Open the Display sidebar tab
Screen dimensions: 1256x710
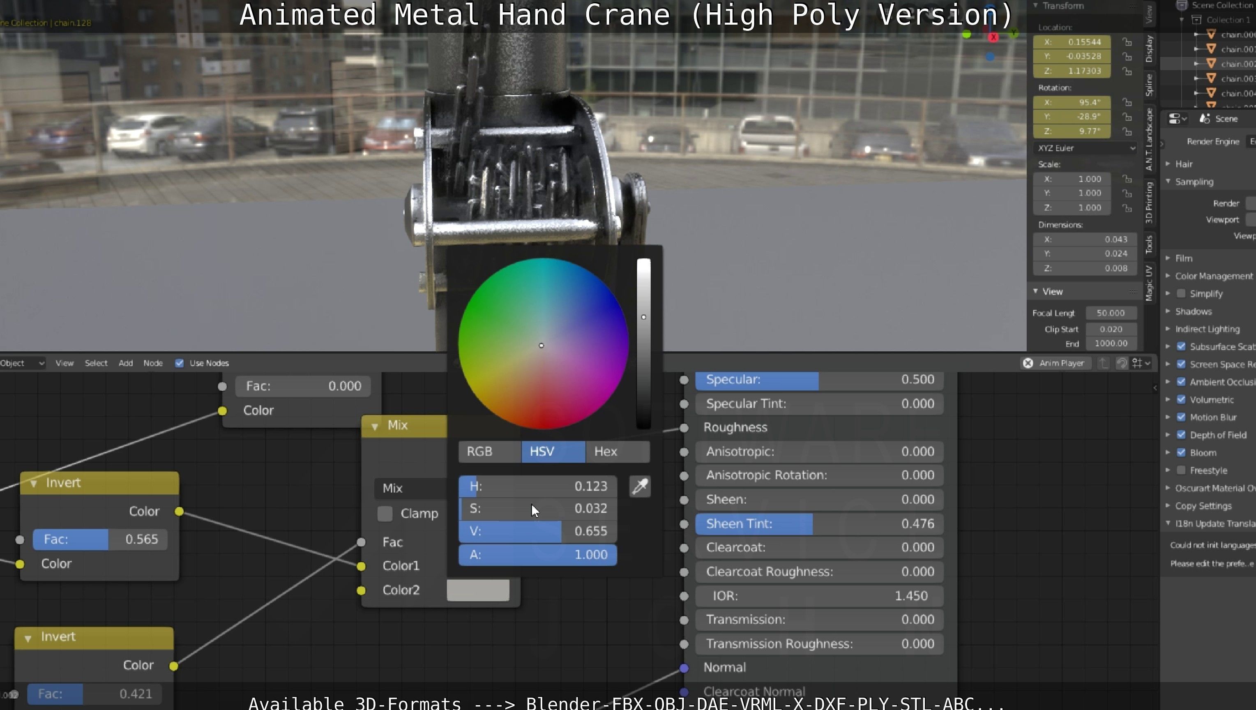click(1149, 49)
